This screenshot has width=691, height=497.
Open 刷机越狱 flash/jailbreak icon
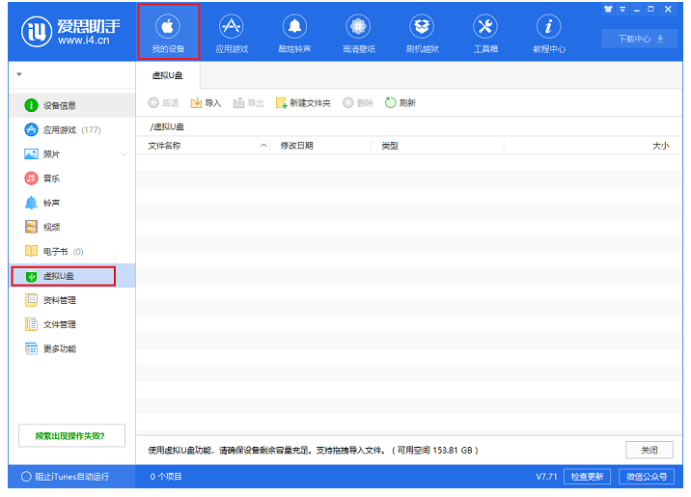422,32
